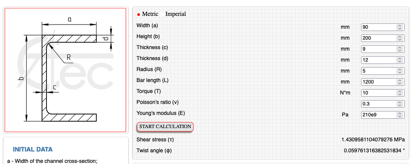
Task: Click the Radius (R) input field
Action: pos(378,71)
